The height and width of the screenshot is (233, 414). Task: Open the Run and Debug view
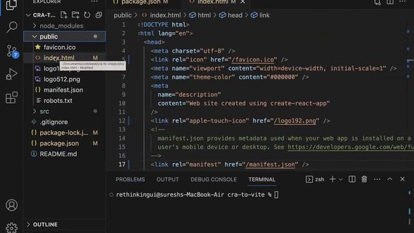tap(12, 74)
